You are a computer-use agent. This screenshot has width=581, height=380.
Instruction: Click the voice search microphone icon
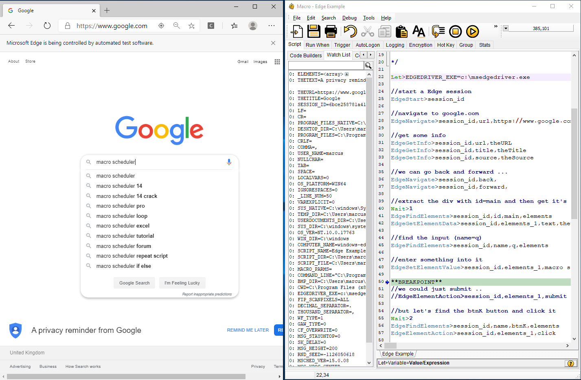229,162
